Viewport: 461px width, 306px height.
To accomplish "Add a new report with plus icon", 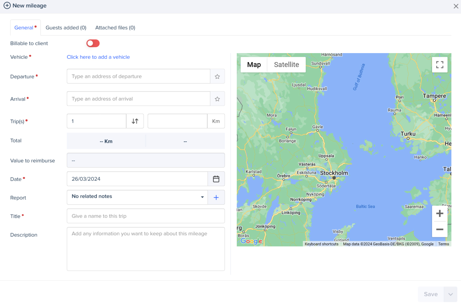I will pyautogui.click(x=216, y=197).
